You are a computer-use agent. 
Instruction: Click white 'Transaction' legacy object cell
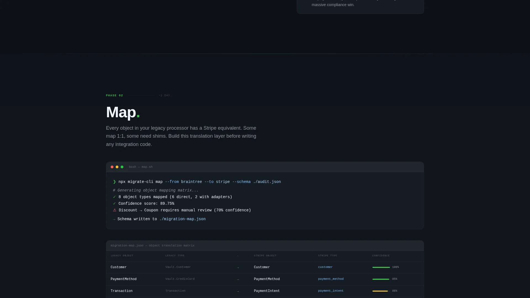[x=121, y=291]
